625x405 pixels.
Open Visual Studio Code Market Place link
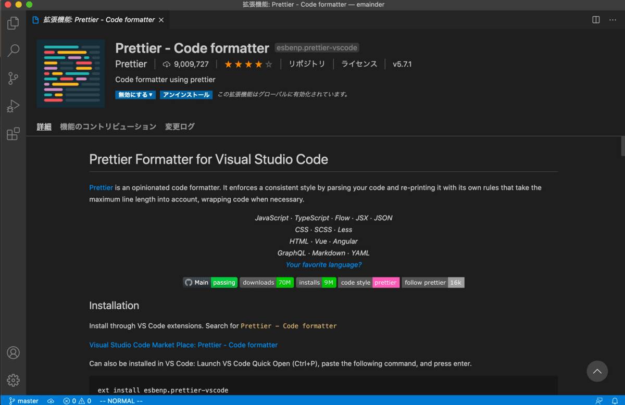(183, 345)
